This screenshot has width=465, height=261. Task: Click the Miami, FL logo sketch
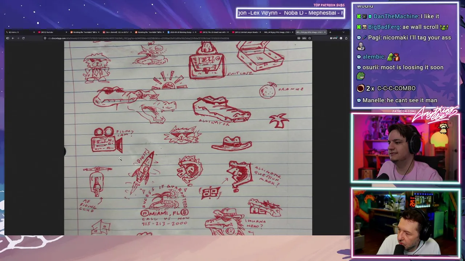point(165,207)
